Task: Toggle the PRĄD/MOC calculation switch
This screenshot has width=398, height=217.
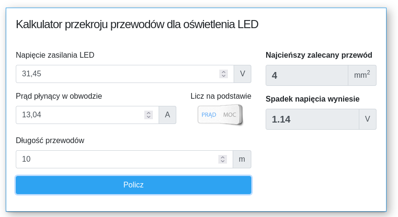Action: pyautogui.click(x=220, y=115)
